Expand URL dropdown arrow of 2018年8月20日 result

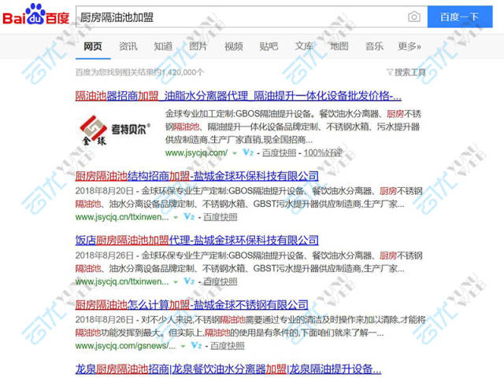point(176,218)
